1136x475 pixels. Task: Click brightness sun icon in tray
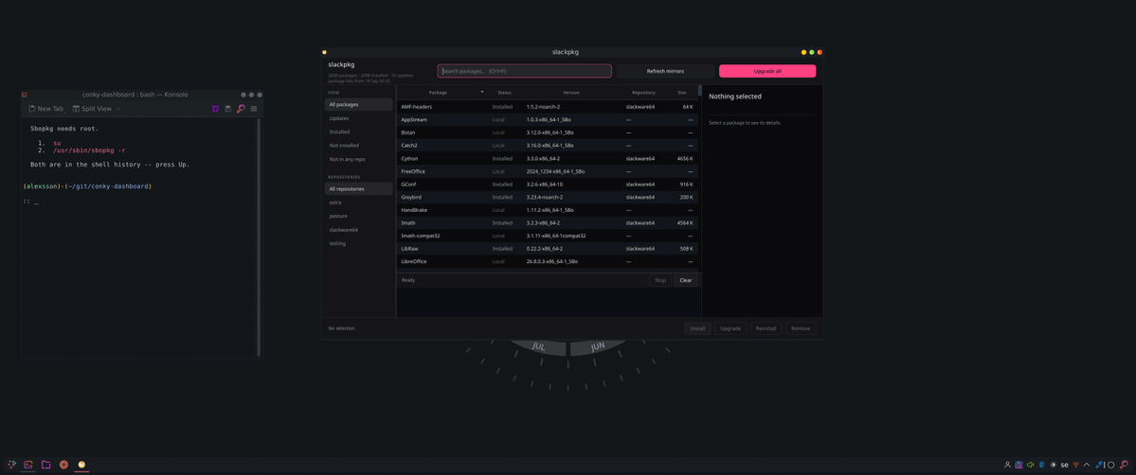point(1053,465)
